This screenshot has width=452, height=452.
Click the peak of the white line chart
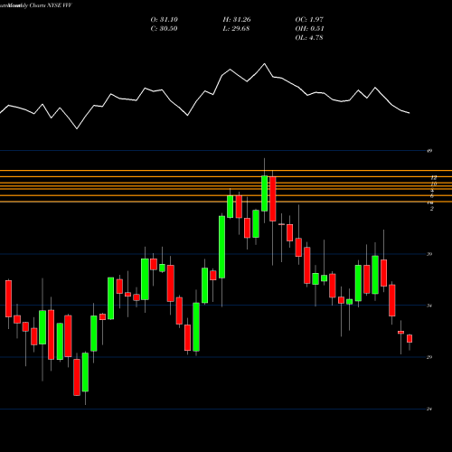[x=265, y=64]
